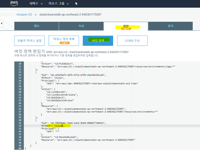200x152 pixels.
Task: Open the 서비스 services dropdown
Action: pyautogui.click(x=36, y=3)
